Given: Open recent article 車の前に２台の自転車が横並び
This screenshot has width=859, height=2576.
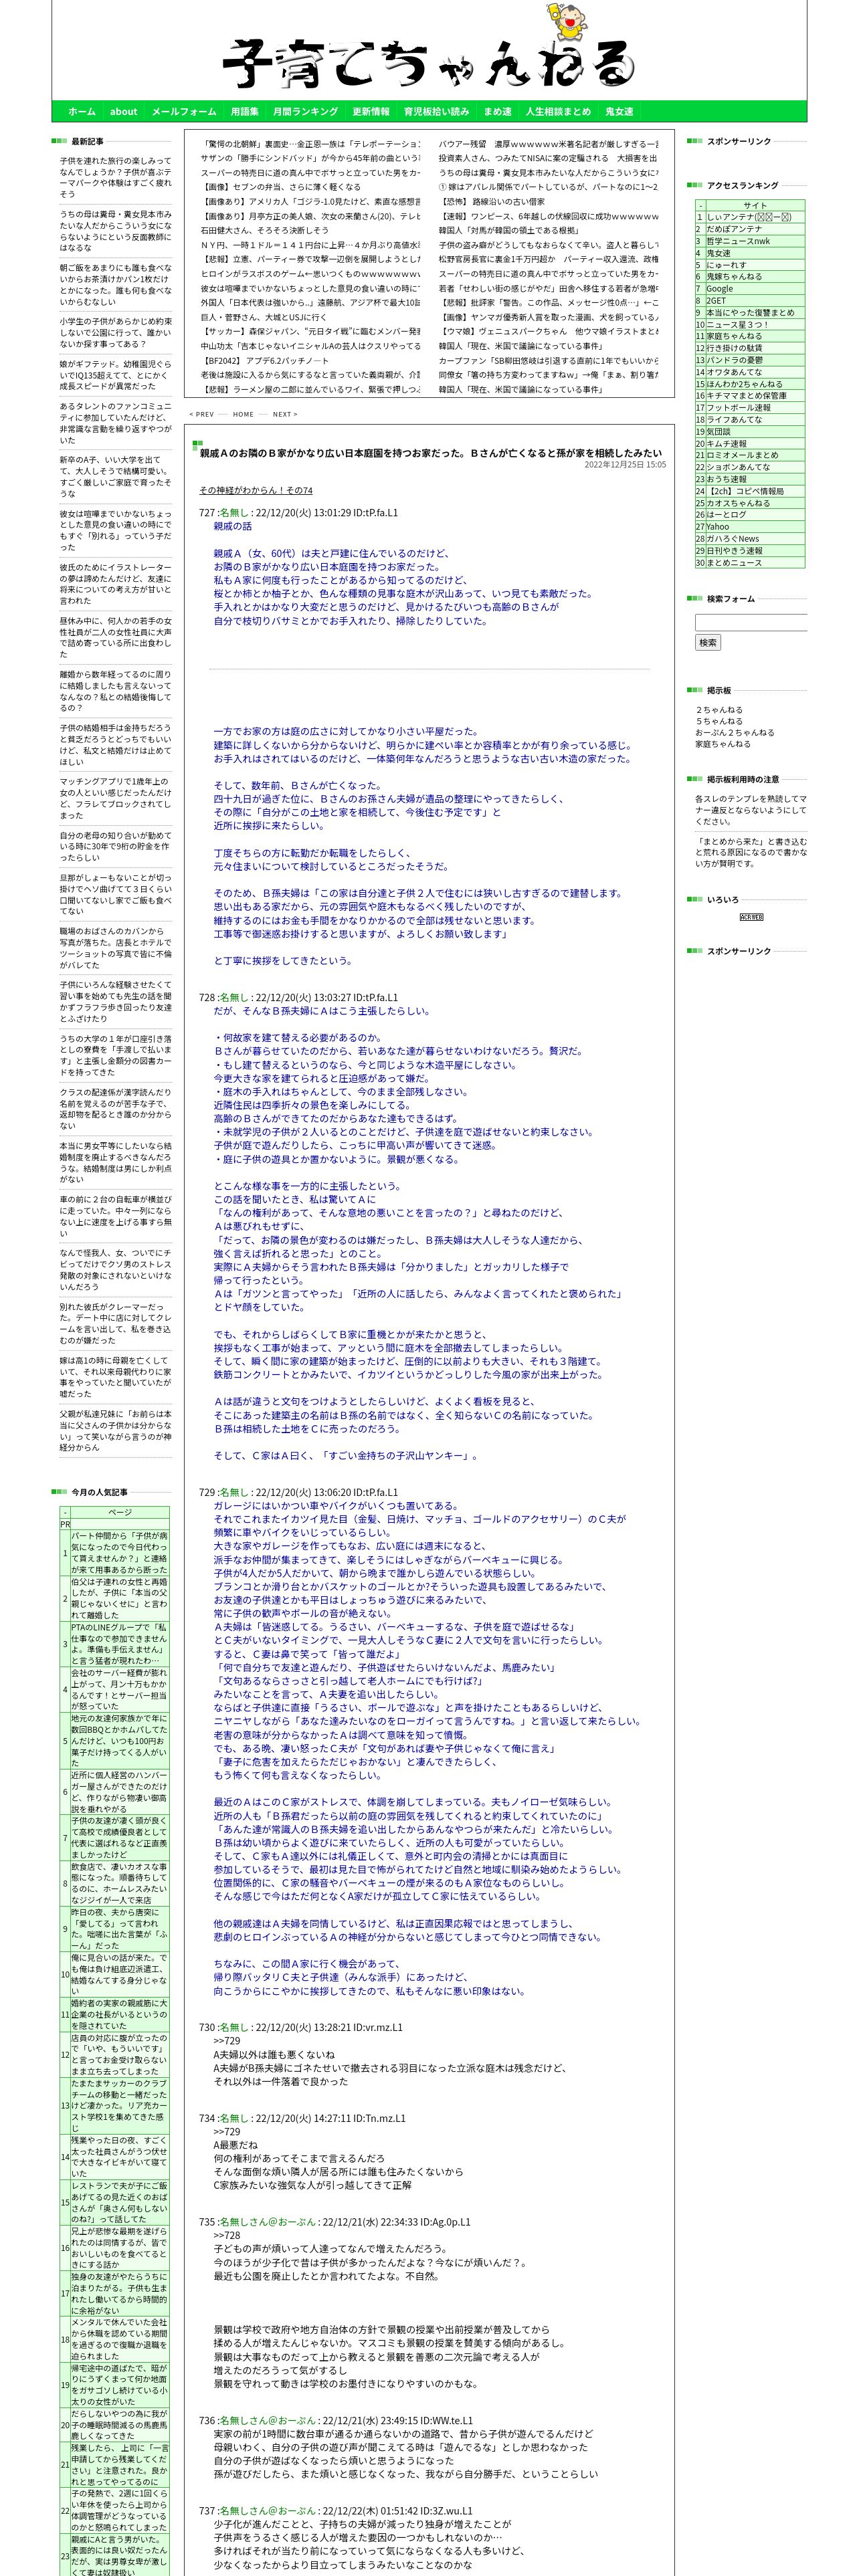Looking at the screenshot, I should 115,1216.
